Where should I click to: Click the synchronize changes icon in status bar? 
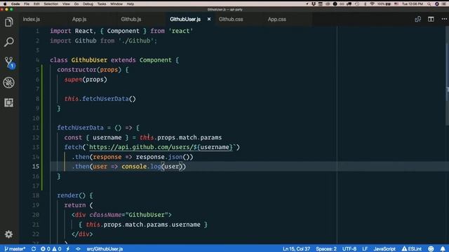[34, 249]
